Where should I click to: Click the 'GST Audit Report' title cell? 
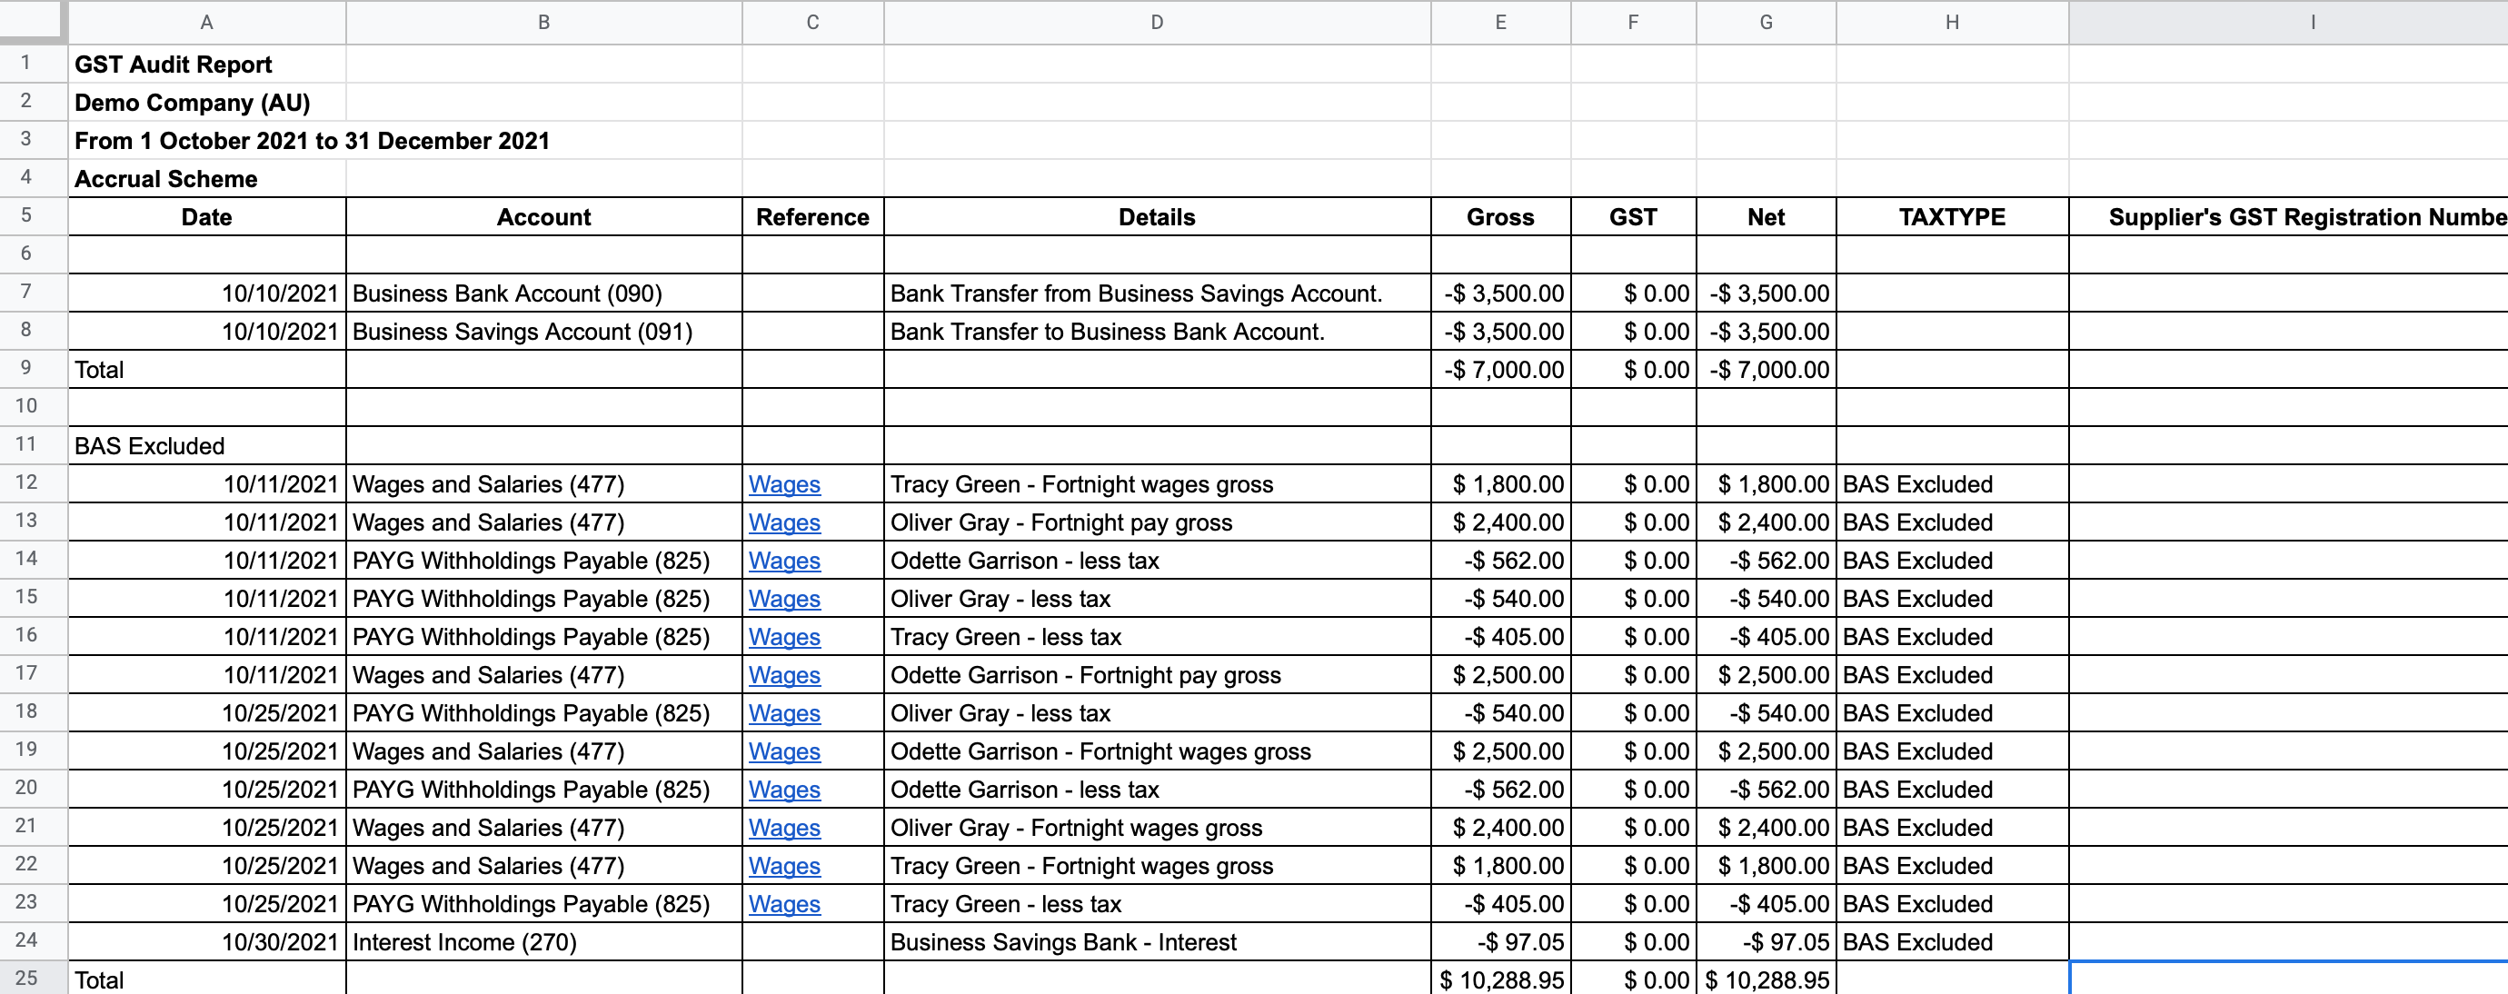click(206, 65)
